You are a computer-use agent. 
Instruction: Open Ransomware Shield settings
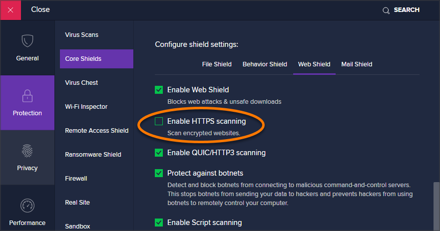(93, 155)
